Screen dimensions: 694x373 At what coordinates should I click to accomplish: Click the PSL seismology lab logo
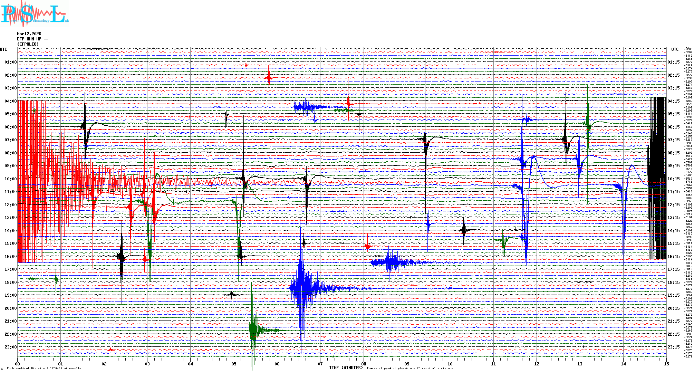pos(35,14)
